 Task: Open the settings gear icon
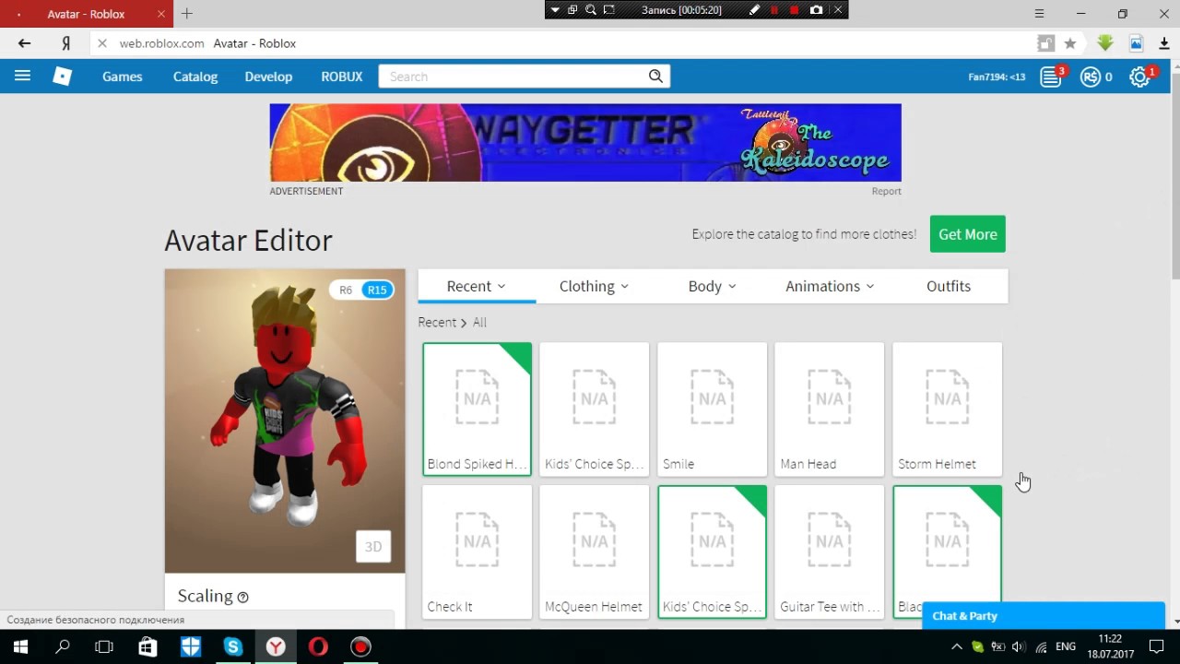[1140, 77]
